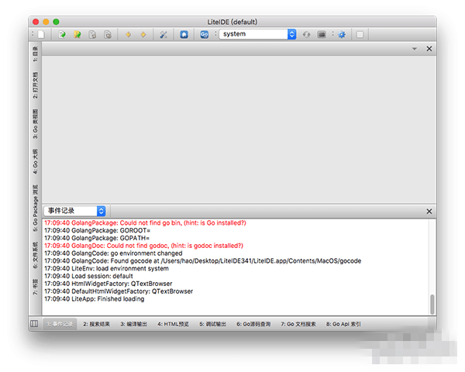This screenshot has width=465, height=372.
Task: Navigate forward with second yellow diamond arrow
Action: [x=143, y=35]
